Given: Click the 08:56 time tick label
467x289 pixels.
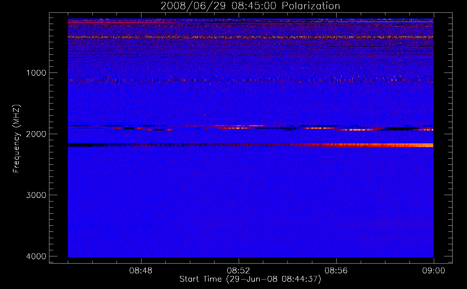Looking at the screenshot, I should tap(336, 271).
